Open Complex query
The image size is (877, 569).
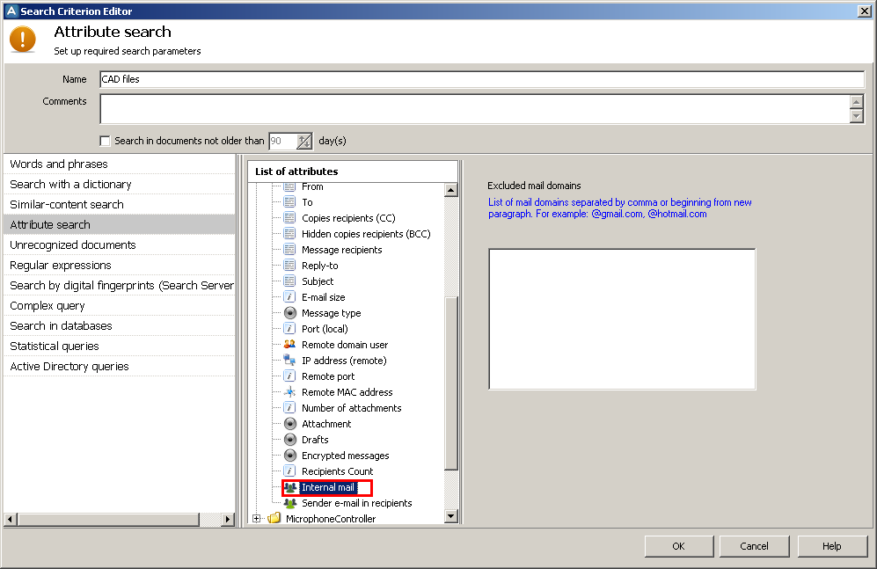click(119, 306)
